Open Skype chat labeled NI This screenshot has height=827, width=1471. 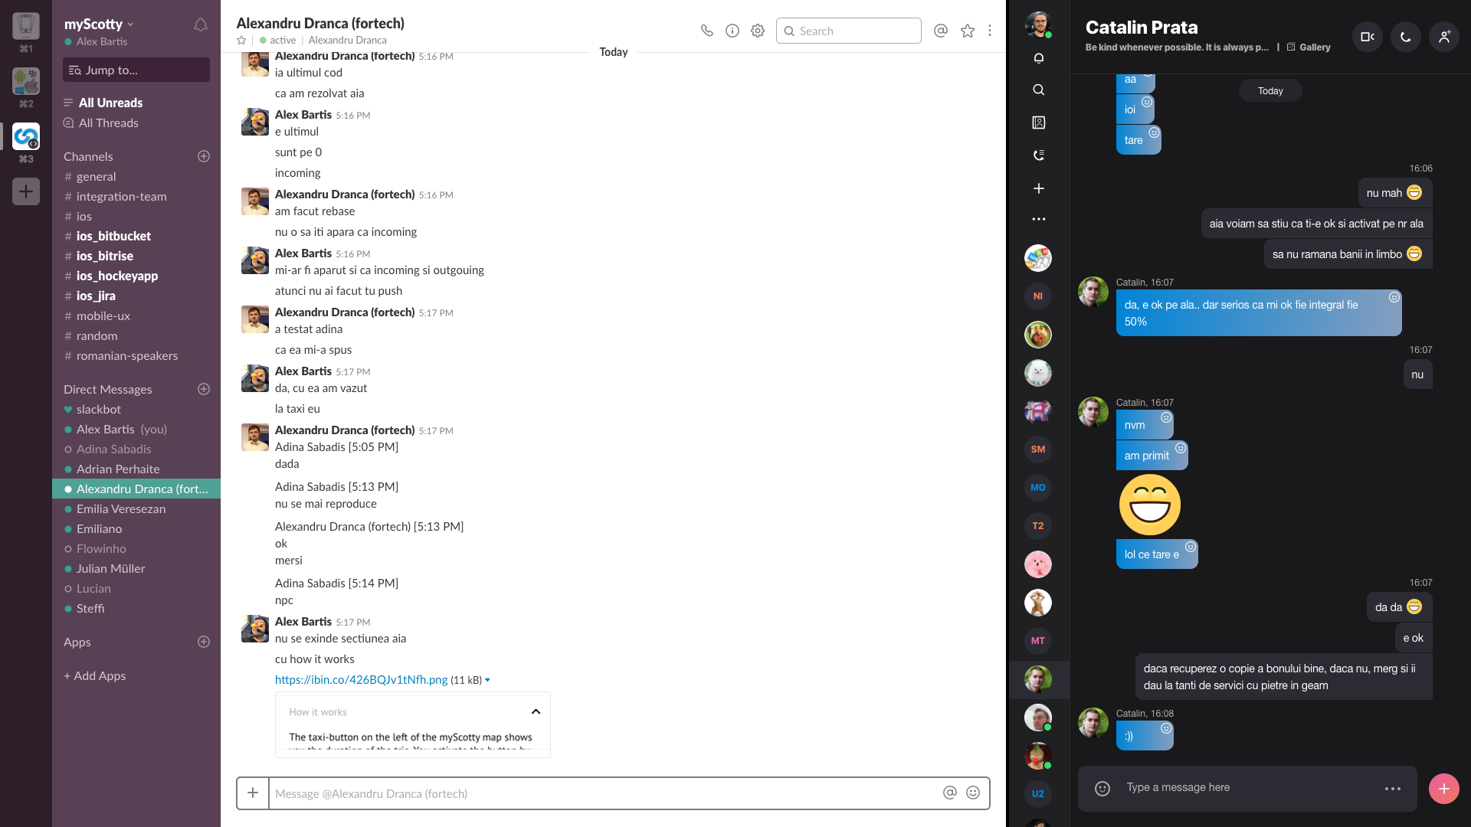tap(1038, 296)
